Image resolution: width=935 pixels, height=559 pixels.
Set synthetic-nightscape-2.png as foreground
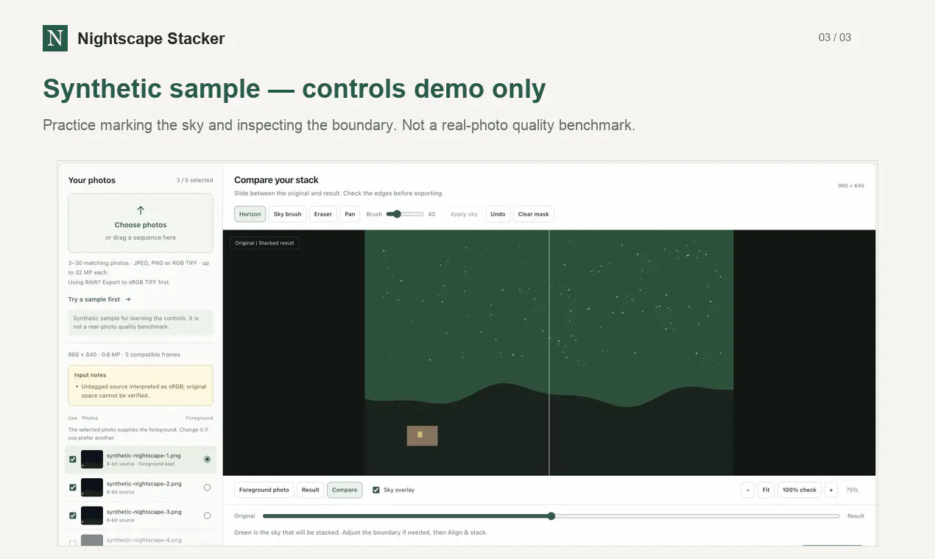point(207,488)
